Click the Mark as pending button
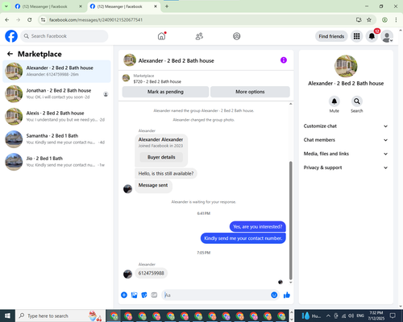The height and width of the screenshot is (322, 403). pyautogui.click(x=165, y=92)
